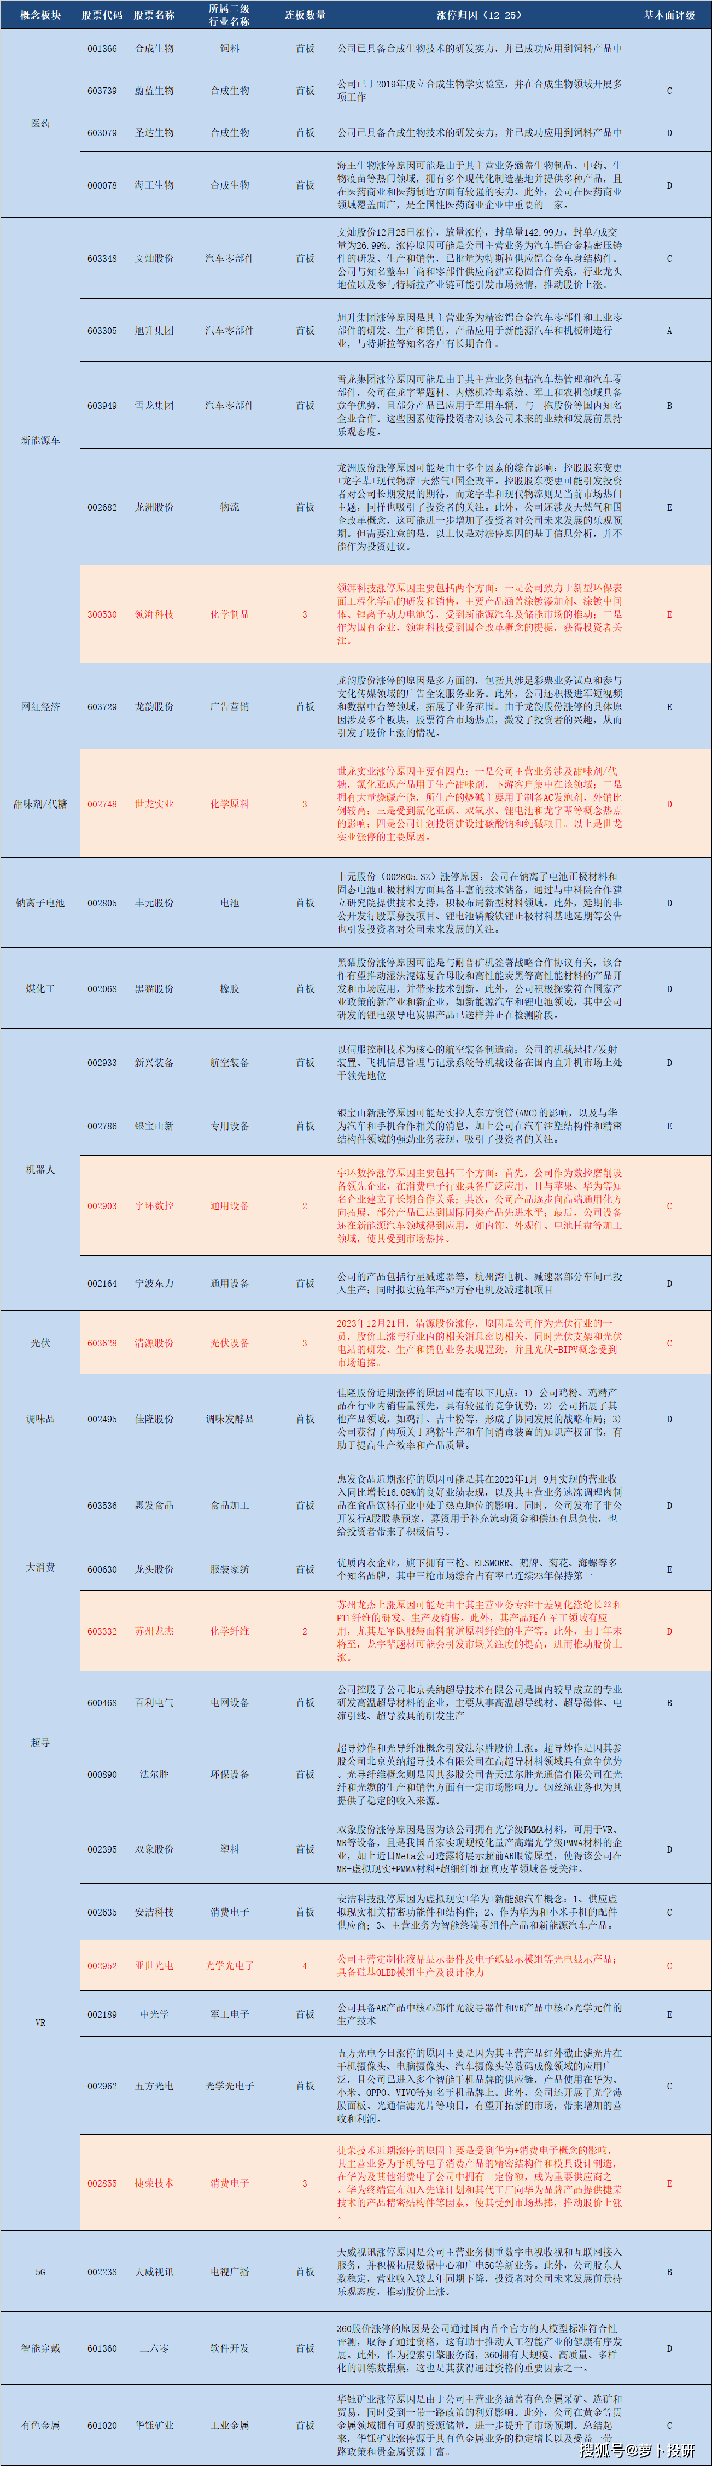The height and width of the screenshot is (2466, 712).
Task: Click stock name 黑猫股份
Action: (154, 989)
